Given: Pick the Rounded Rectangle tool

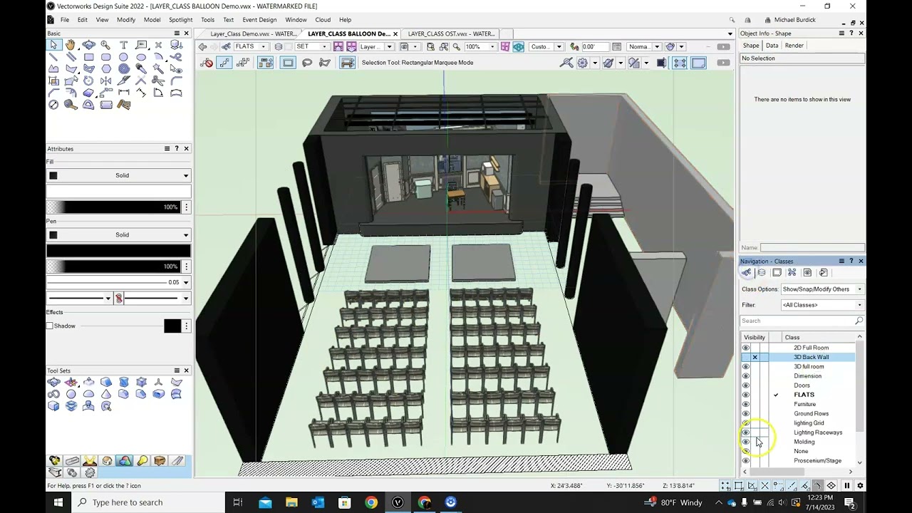Looking at the screenshot, I should pos(106,57).
